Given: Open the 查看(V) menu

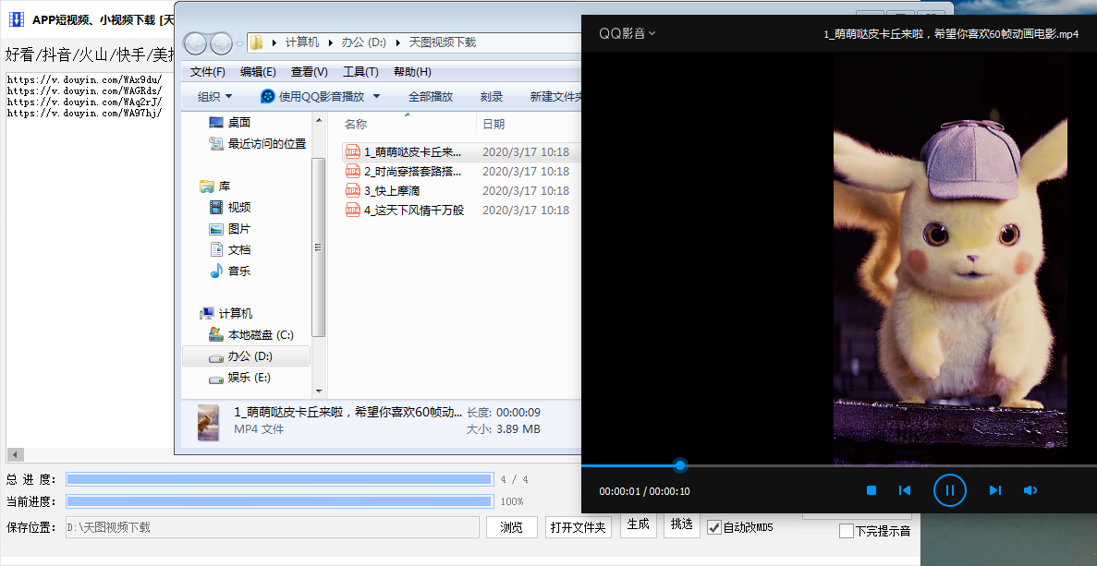Looking at the screenshot, I should [x=310, y=72].
